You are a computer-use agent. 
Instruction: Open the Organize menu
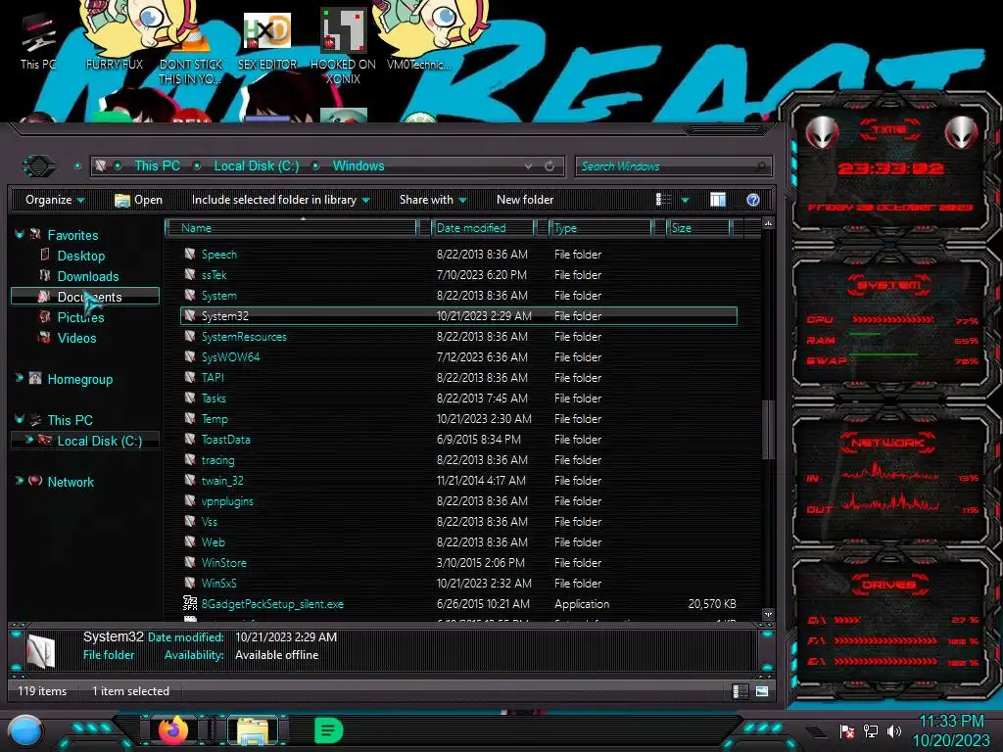55,200
